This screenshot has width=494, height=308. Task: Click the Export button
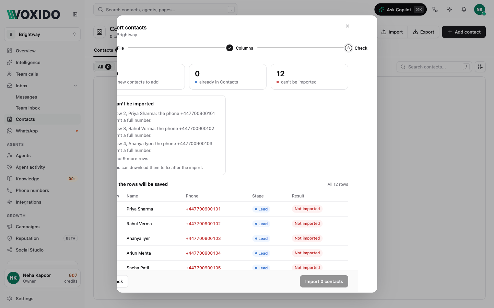click(x=423, y=32)
